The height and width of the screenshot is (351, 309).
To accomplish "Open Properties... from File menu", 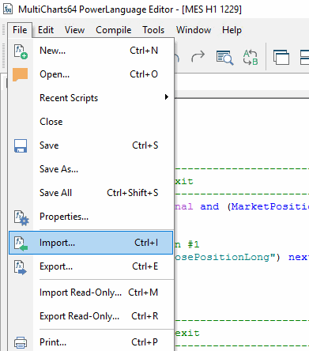I will pos(91,217).
